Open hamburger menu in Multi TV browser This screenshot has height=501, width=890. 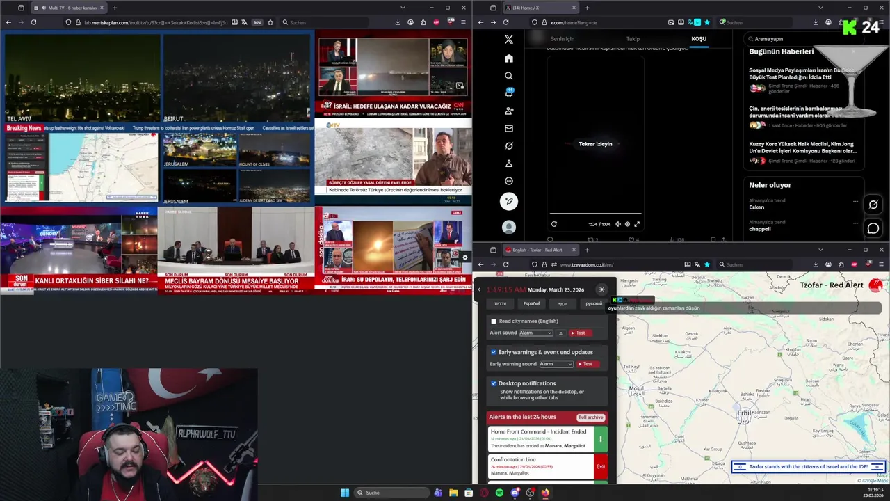pyautogui.click(x=463, y=22)
